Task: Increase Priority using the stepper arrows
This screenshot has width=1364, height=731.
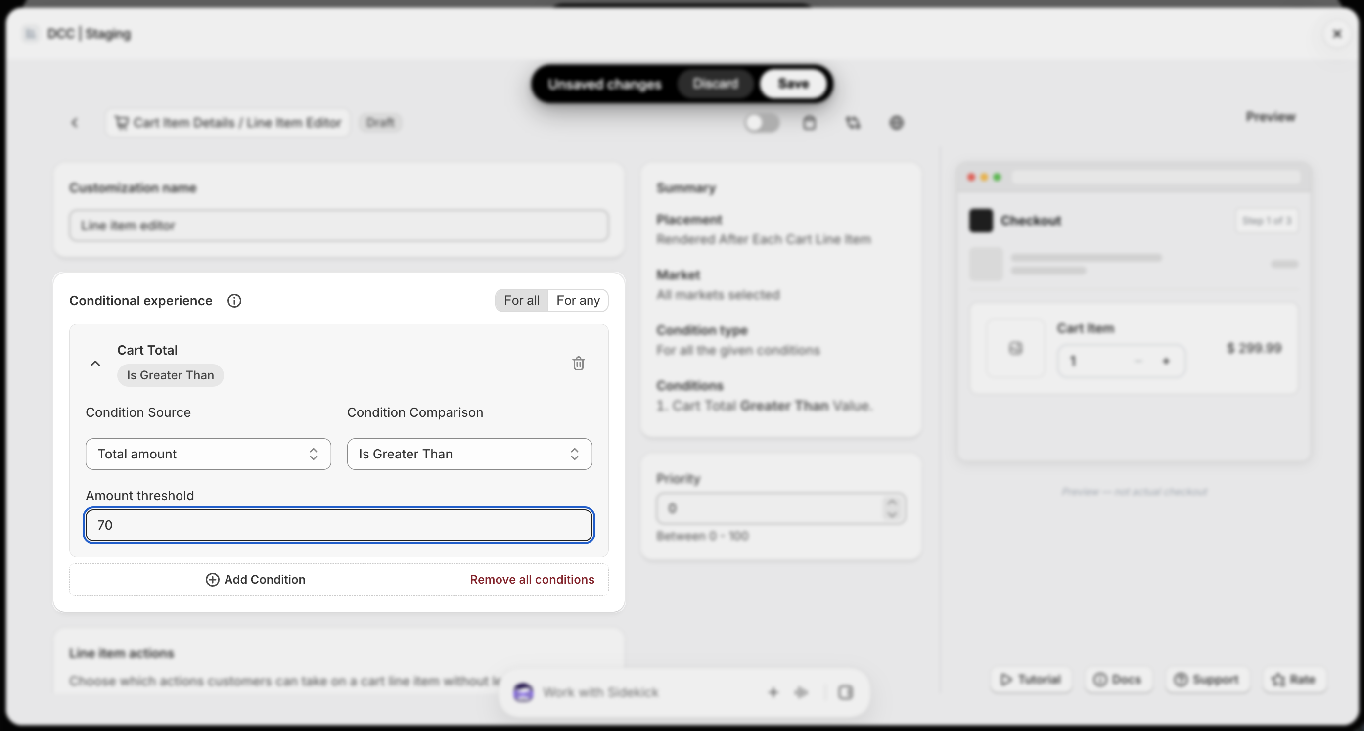Action: click(892, 502)
